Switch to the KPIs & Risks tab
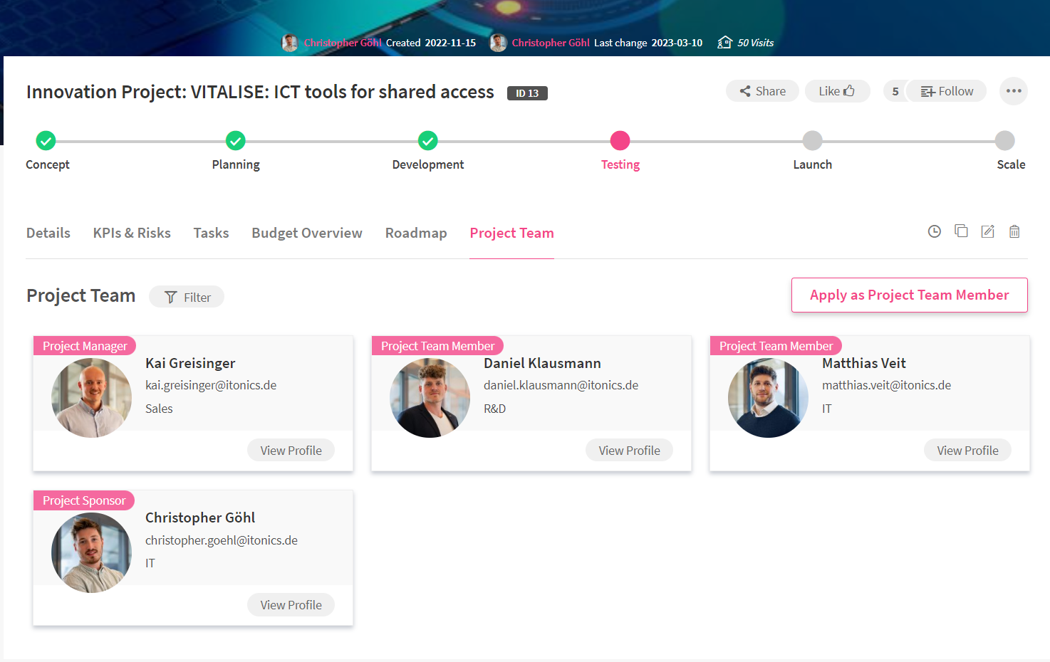The height and width of the screenshot is (662, 1050). [132, 233]
